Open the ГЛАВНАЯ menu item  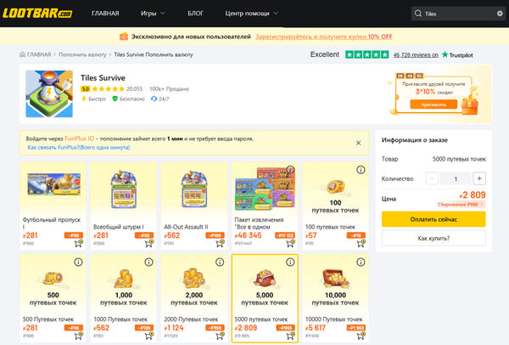pyautogui.click(x=105, y=14)
